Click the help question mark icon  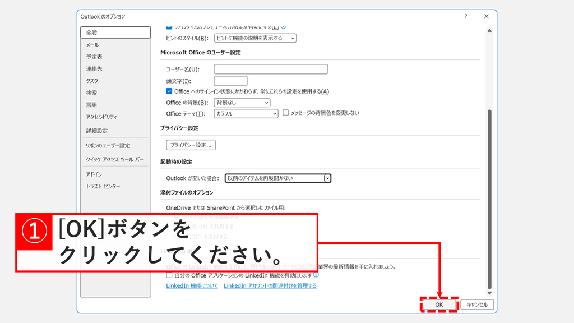(x=466, y=16)
